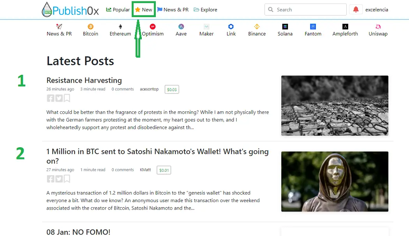Open the Popular tab
The height and width of the screenshot is (236, 409).
click(x=118, y=10)
